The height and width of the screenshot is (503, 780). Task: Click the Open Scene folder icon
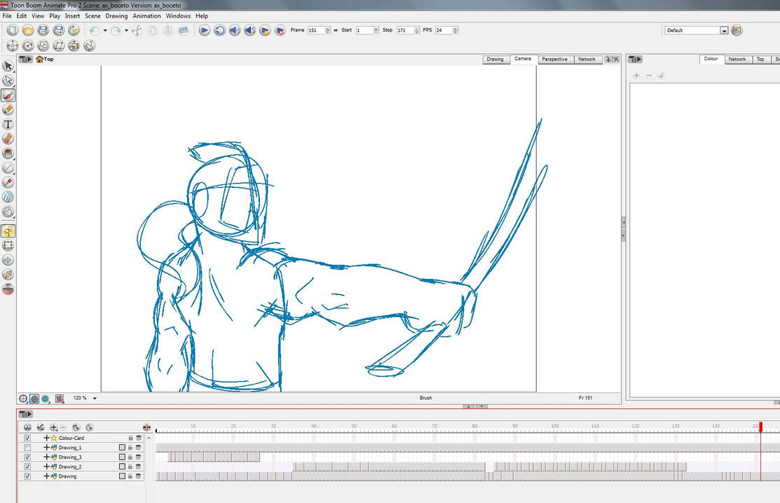tap(28, 30)
